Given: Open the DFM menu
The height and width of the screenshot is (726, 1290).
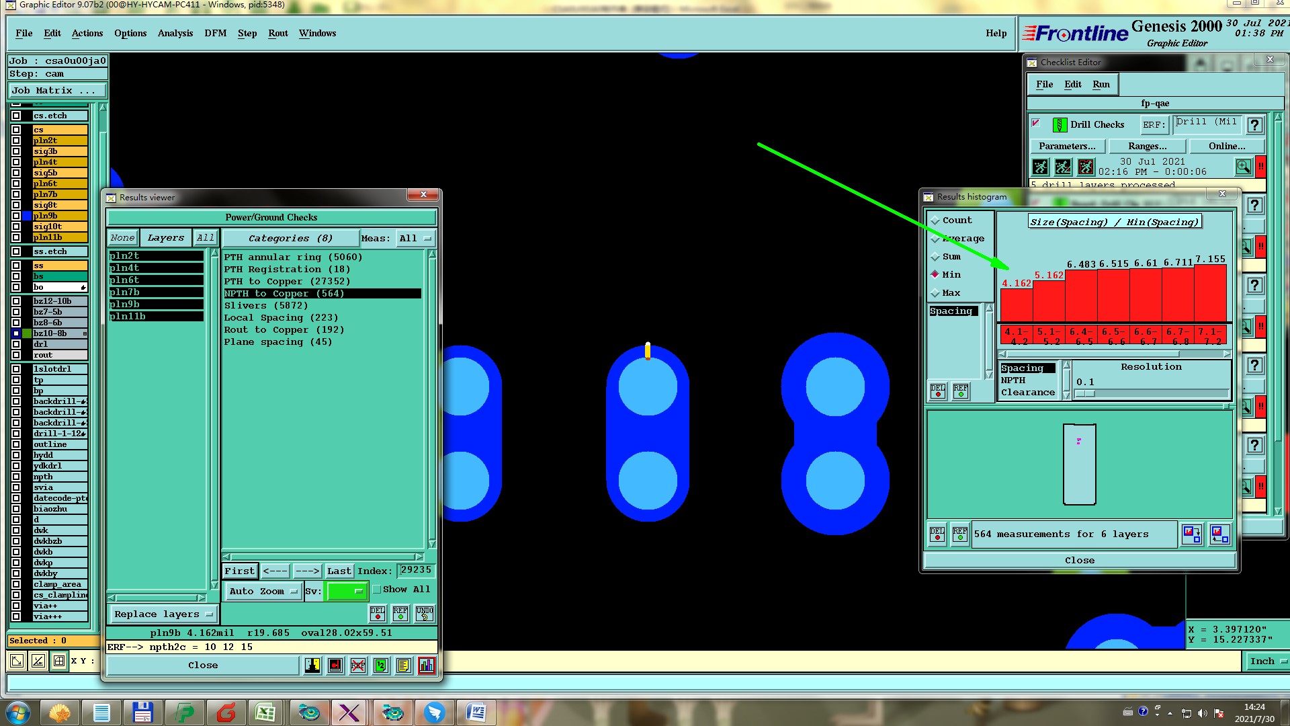Looking at the screenshot, I should (215, 33).
